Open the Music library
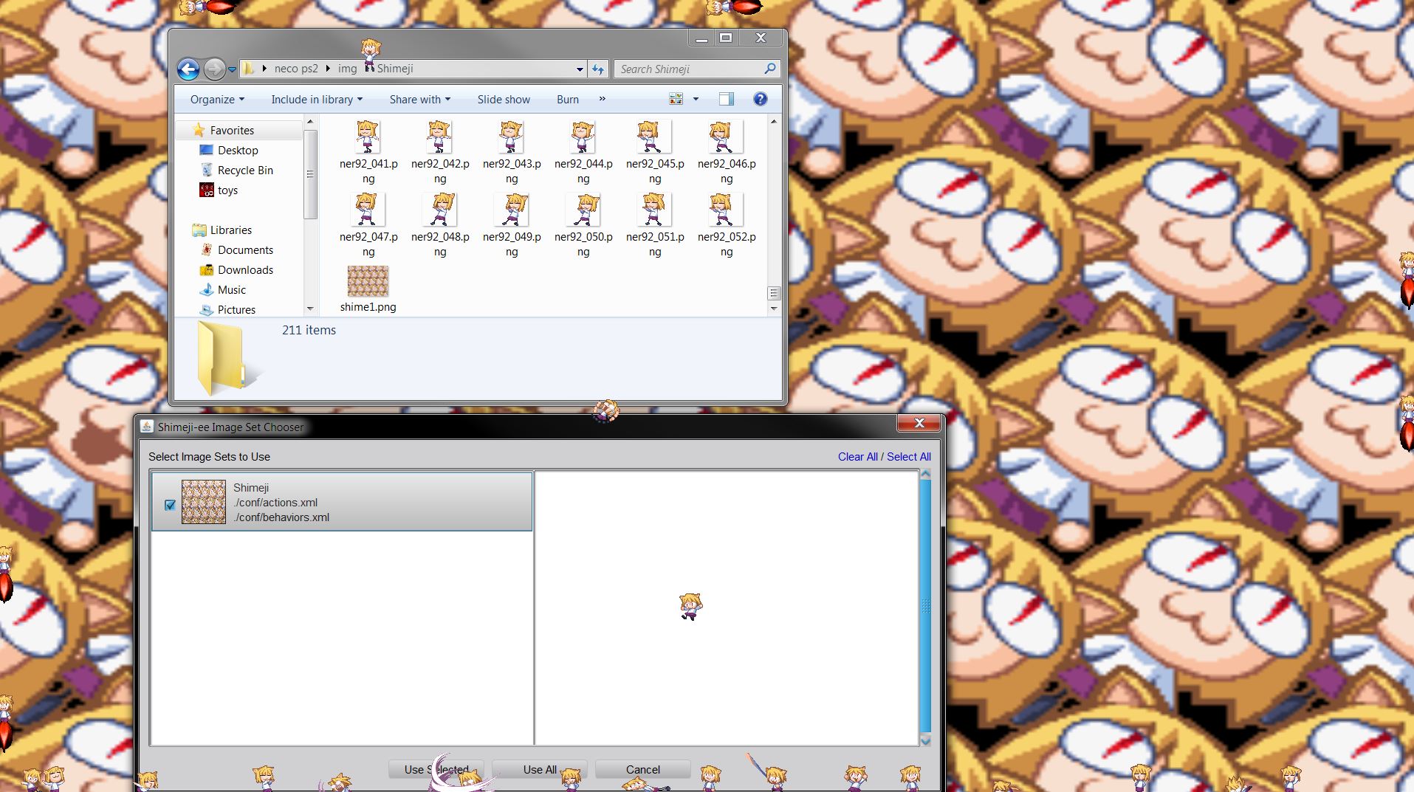The width and height of the screenshot is (1414, 792). [x=231, y=290]
